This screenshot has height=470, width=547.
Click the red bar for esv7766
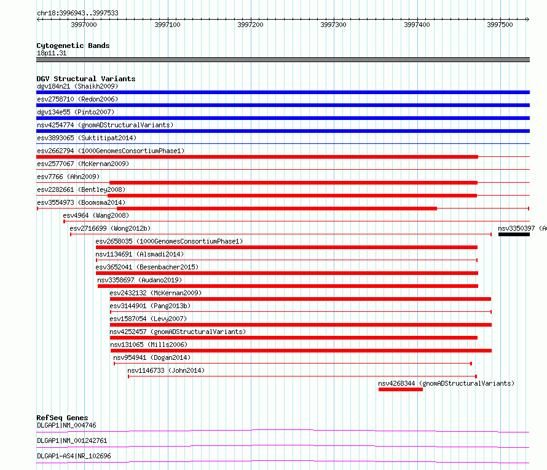(x=293, y=183)
